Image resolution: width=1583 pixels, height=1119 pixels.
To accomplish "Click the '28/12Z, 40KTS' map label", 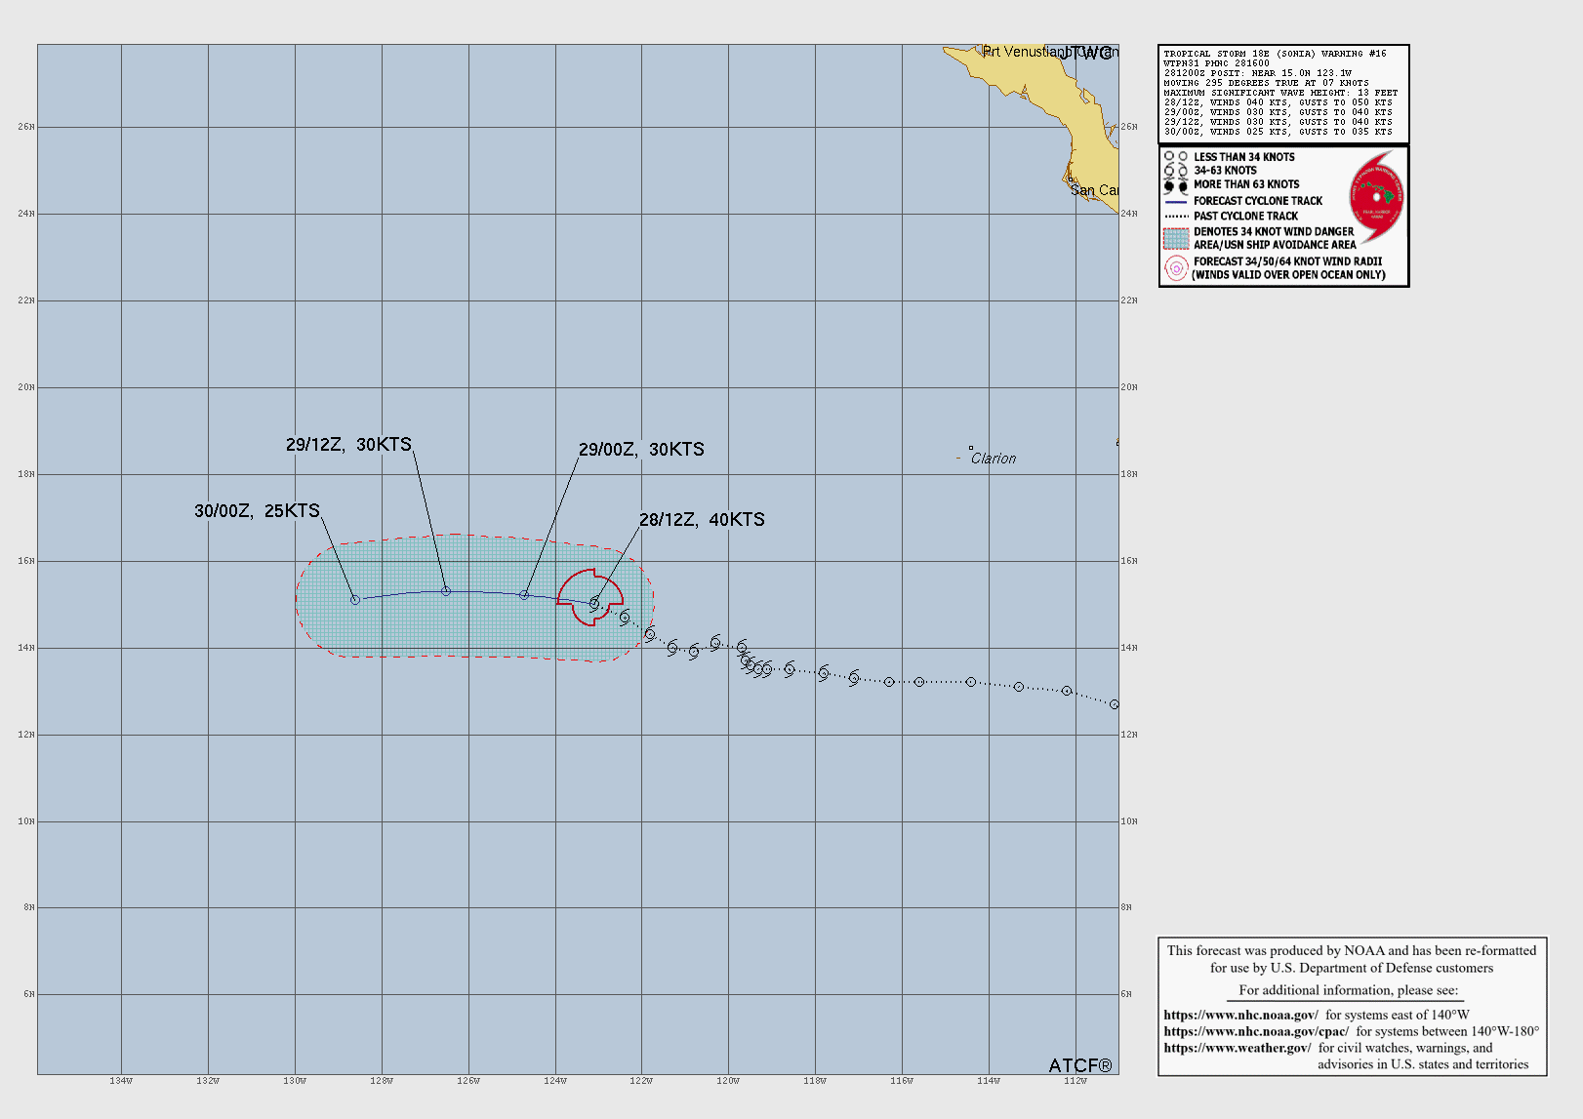I will pyautogui.click(x=702, y=520).
